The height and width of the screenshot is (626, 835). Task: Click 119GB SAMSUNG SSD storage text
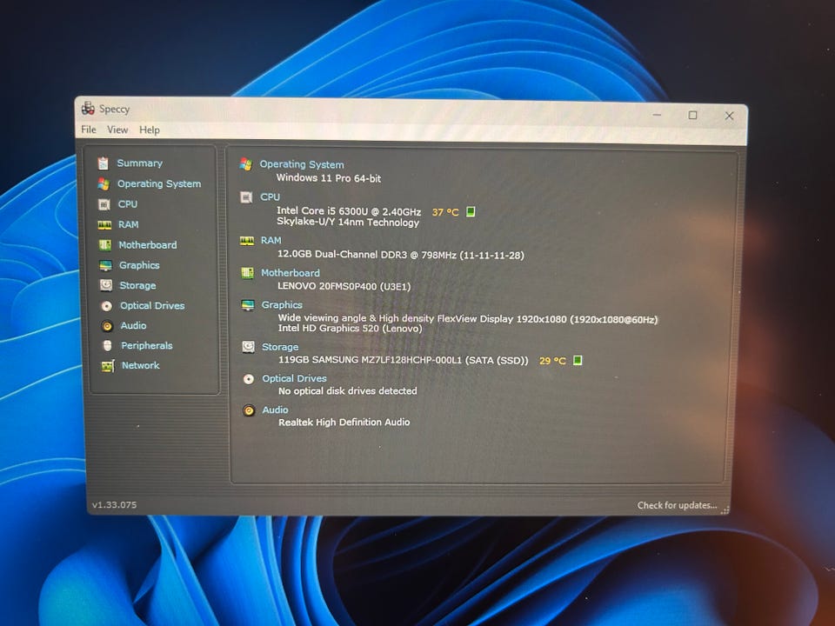pyautogui.click(x=403, y=360)
